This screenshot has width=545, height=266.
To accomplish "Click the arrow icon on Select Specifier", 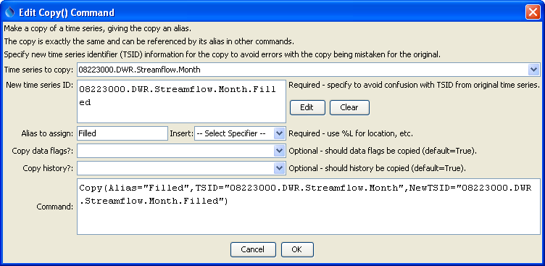I will [x=280, y=133].
